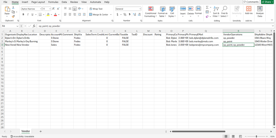Click the Format Painter brush icon
276x138 pixels.
click(13, 16)
